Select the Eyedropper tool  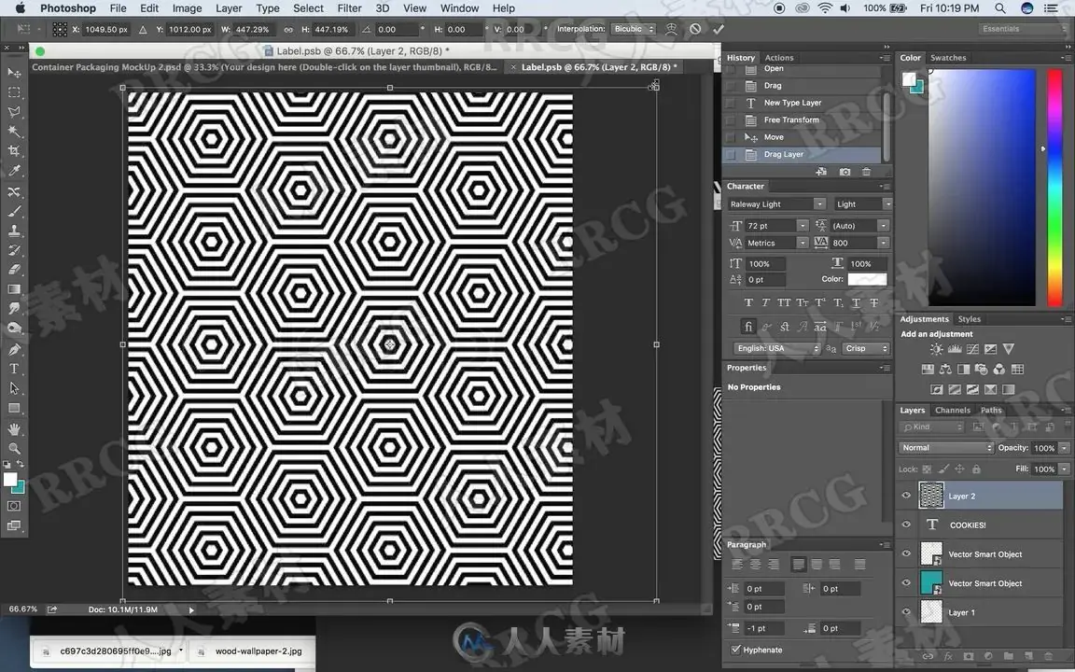pyautogui.click(x=14, y=171)
